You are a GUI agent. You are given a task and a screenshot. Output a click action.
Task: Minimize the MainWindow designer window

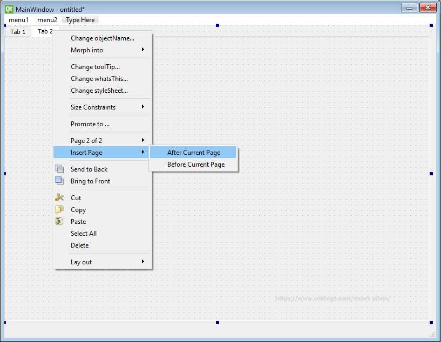coord(410,8)
